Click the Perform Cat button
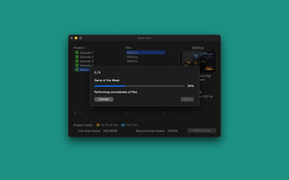 [202, 131]
